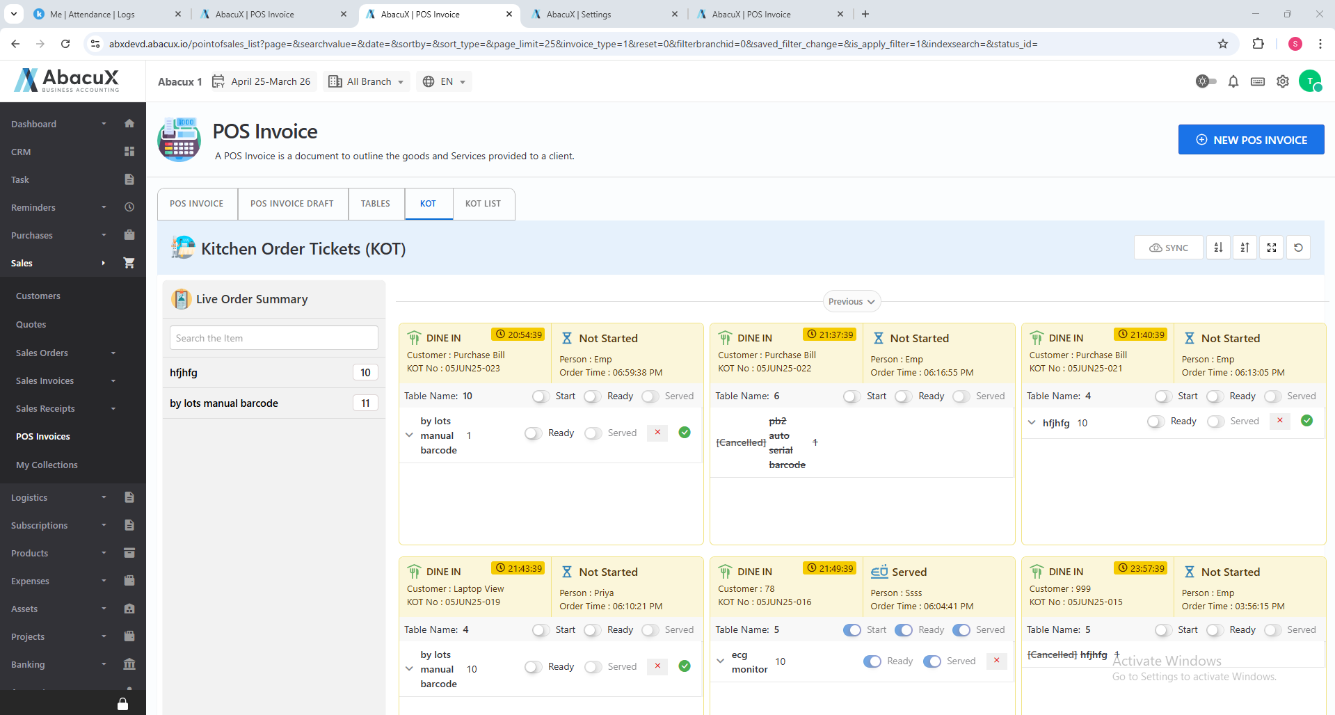
Task: Toggle Start switch for KOT 05JUN25-023
Action: [541, 396]
